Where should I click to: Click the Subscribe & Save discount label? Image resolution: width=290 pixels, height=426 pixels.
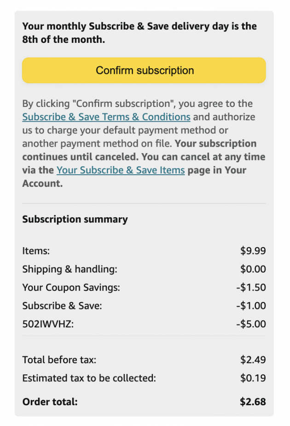pos(62,306)
